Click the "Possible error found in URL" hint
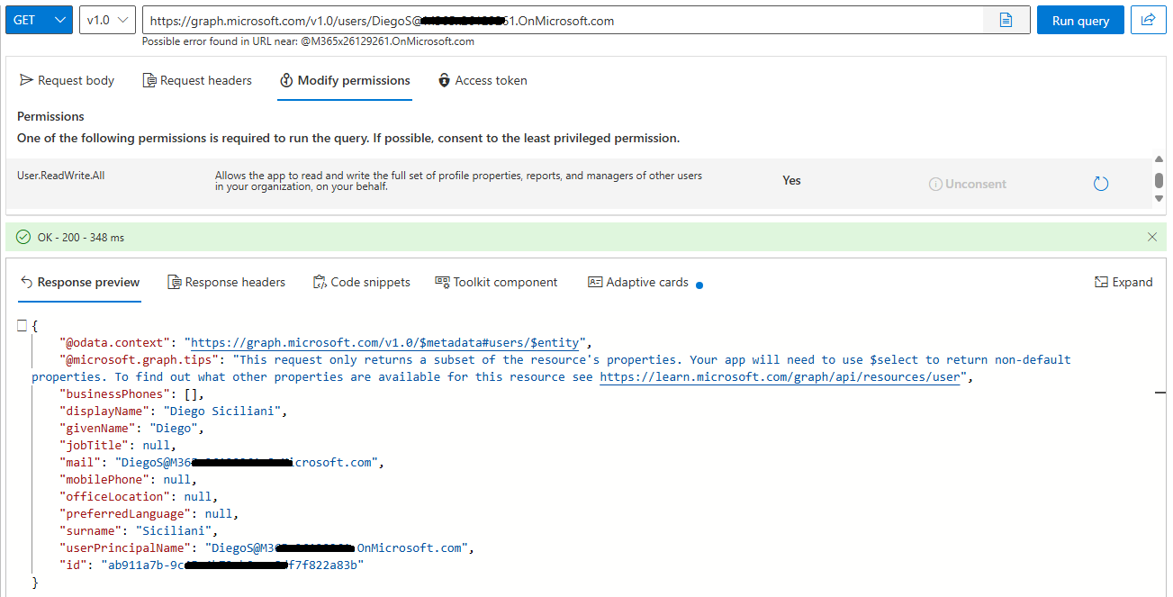 click(x=308, y=41)
